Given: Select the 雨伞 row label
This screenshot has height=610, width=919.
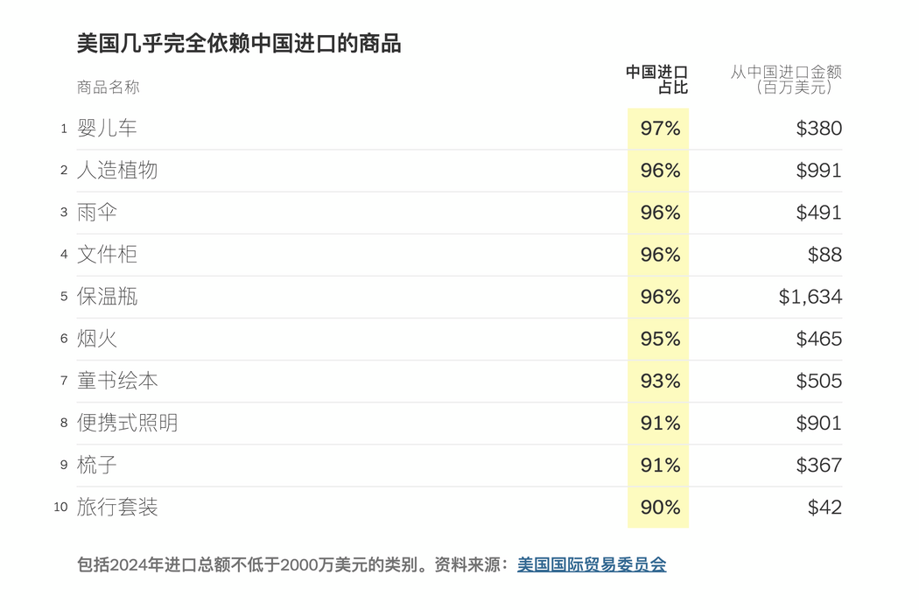Looking at the screenshot, I should point(96,213).
